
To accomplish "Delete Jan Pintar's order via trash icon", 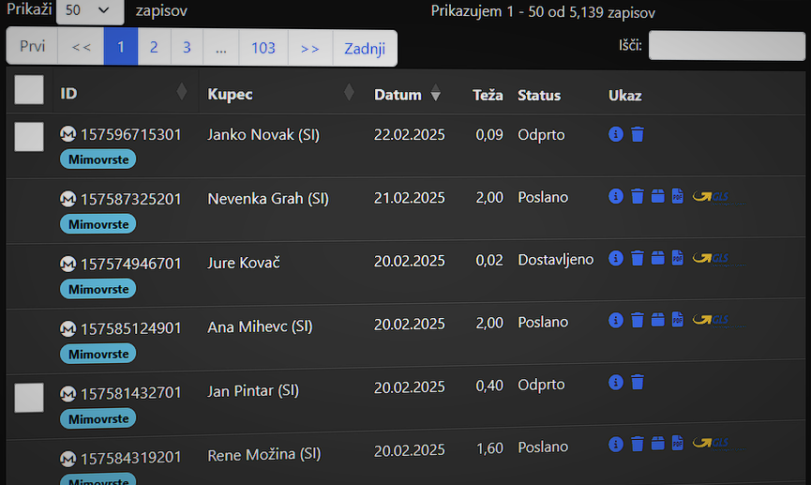I will point(638,383).
